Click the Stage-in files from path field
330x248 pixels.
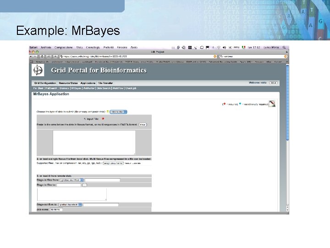103,180
